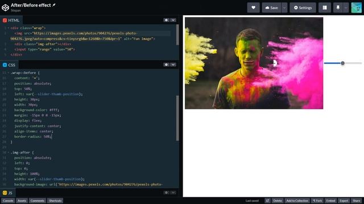Screen dimensions: 364x204
Task: Open the Save options dropdown arrow
Action: (284, 7)
